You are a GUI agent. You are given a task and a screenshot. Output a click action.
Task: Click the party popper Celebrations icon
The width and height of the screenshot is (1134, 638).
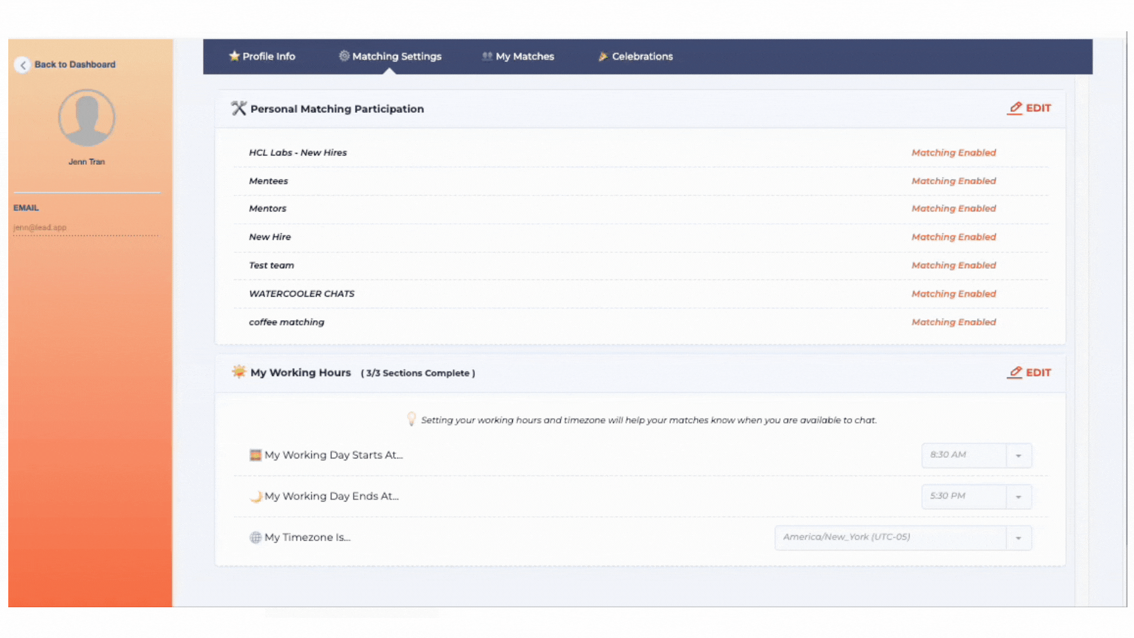(x=603, y=56)
